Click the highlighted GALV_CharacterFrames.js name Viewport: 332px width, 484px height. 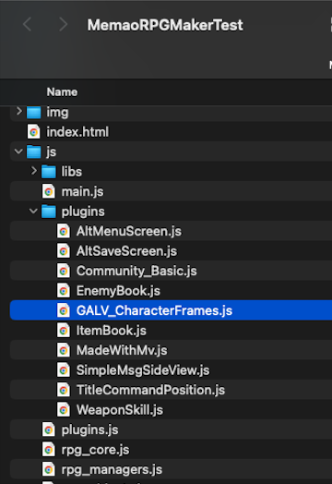point(154,310)
